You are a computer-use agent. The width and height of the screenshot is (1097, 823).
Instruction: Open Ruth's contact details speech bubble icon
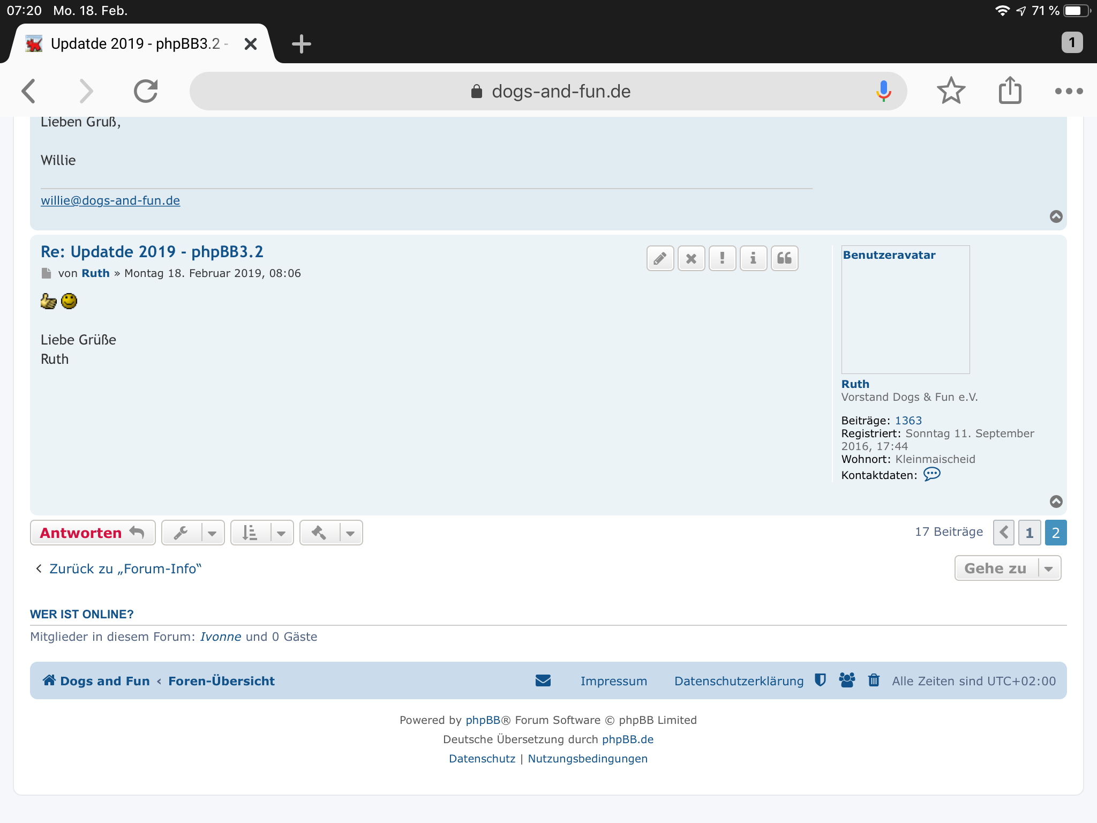931,474
